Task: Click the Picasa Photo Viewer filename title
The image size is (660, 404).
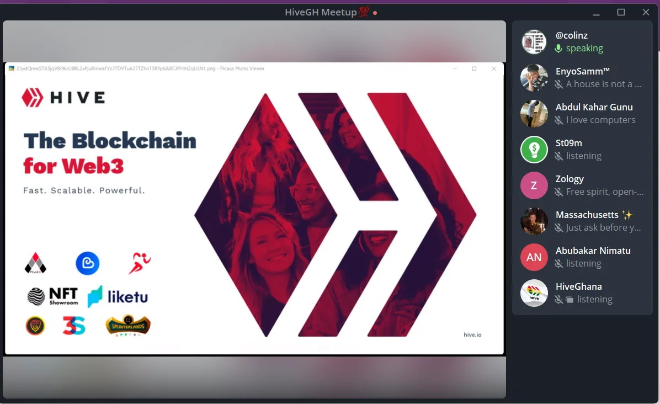Action: pos(140,68)
